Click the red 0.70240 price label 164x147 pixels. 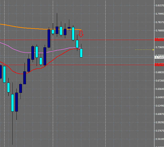pyautogui.click(x=160, y=65)
